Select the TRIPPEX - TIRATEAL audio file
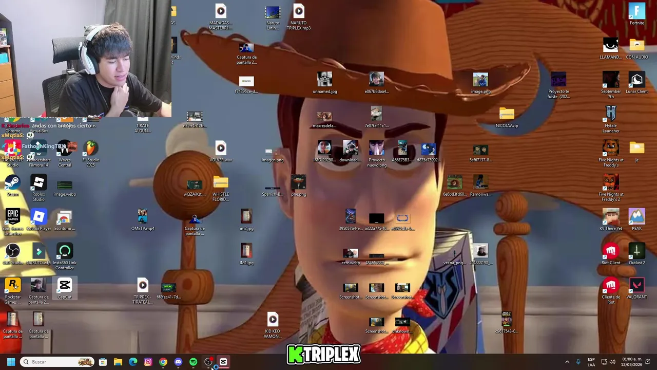This screenshot has height=370, width=657. (143, 291)
